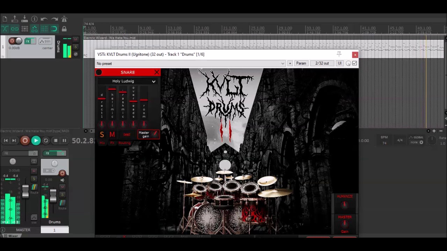The image size is (447, 251).
Task: Click the Save Project download icon
Action: pyautogui.click(x=24, y=19)
